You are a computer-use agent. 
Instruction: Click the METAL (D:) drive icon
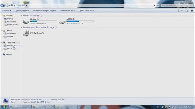(62, 22)
